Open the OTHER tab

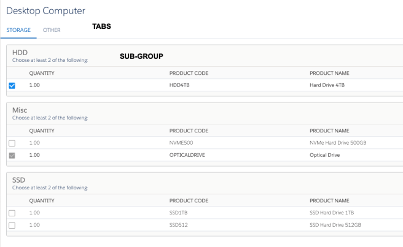[52, 29]
